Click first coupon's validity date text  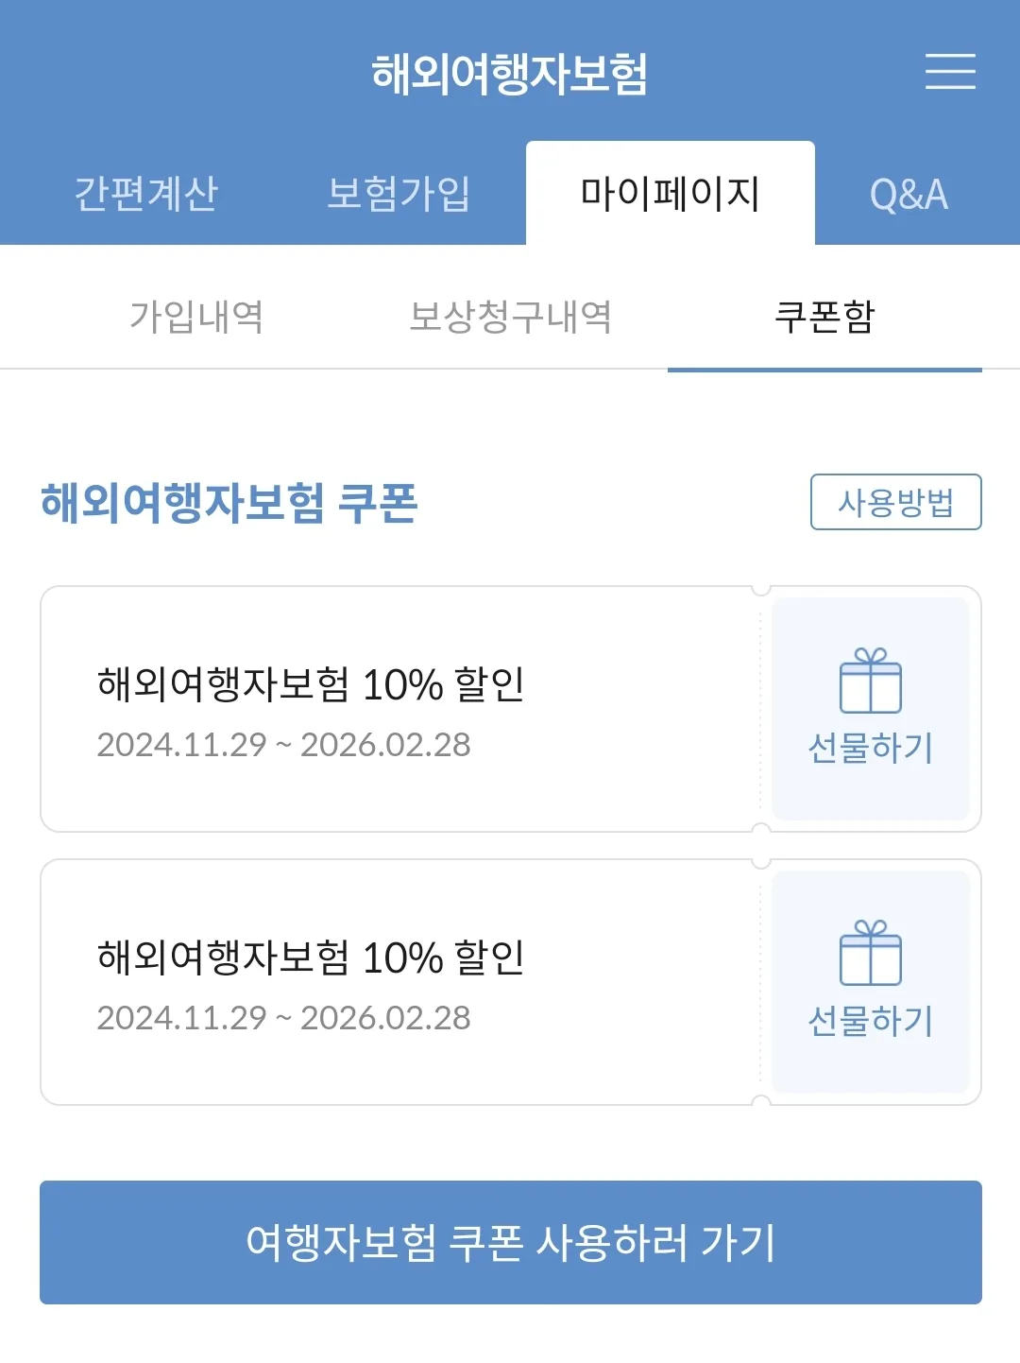[283, 745]
